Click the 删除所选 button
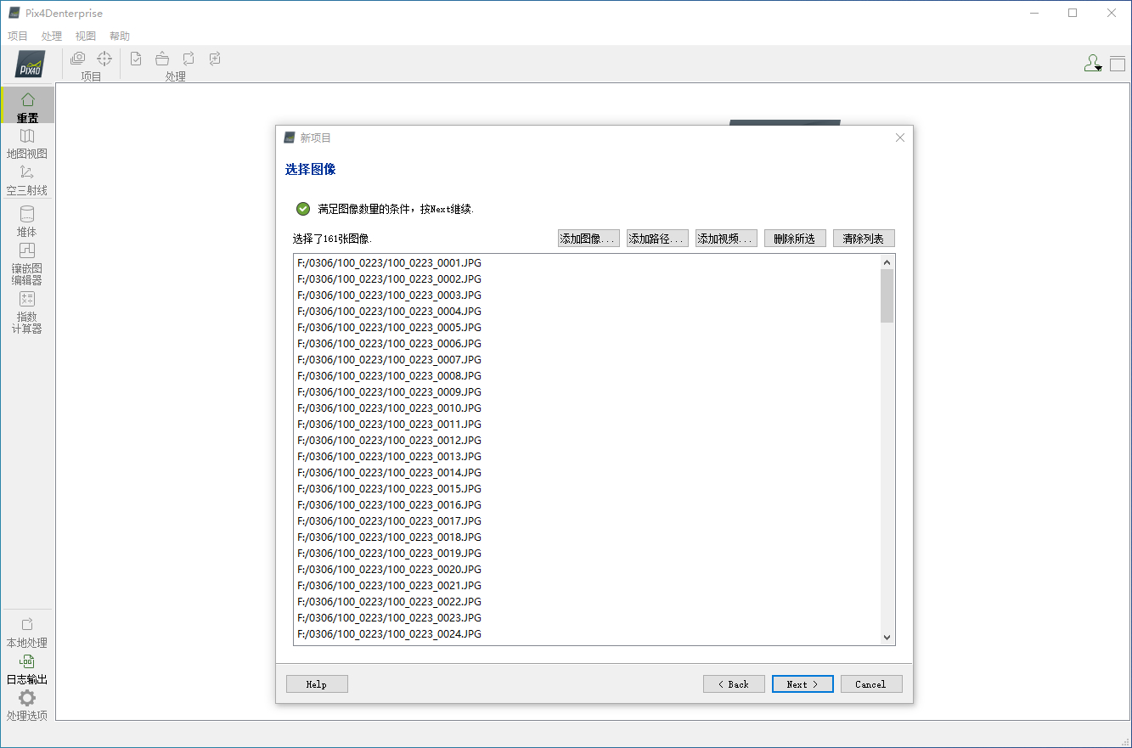The width and height of the screenshot is (1132, 748). click(795, 239)
